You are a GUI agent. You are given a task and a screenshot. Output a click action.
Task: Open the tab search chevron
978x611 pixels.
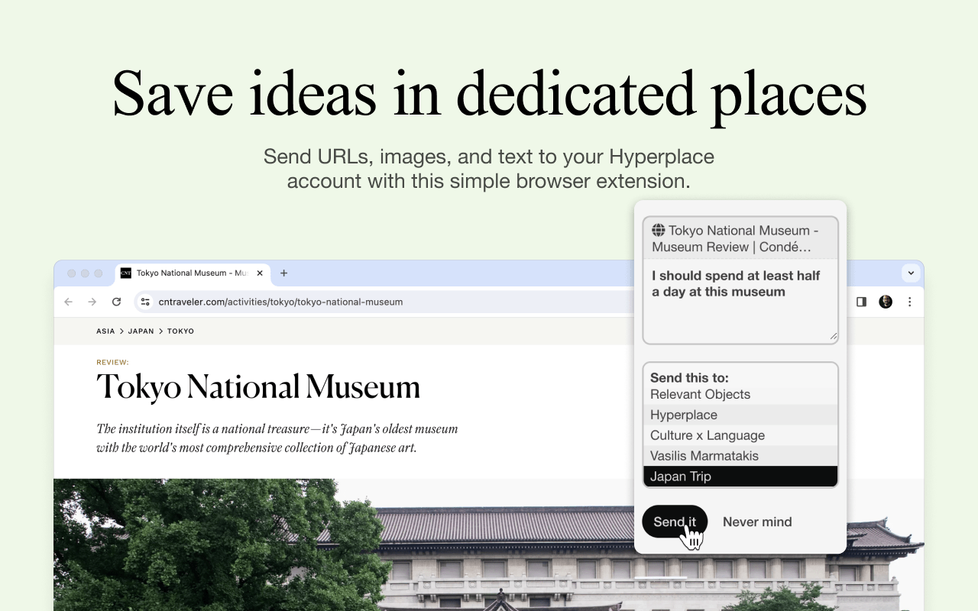click(911, 273)
